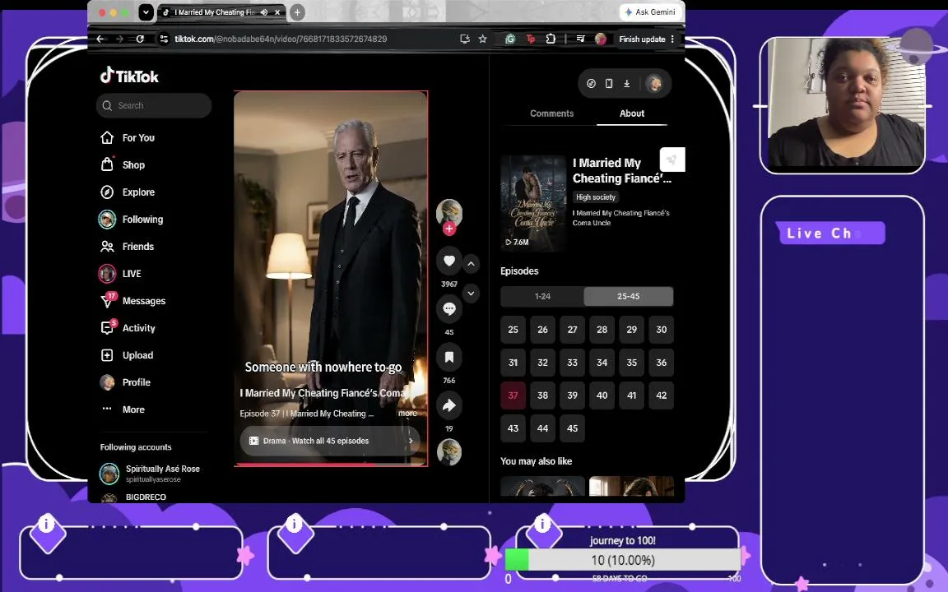Click the coin icon in top toolbar
Viewport: 948px width, 592px height.
(592, 83)
